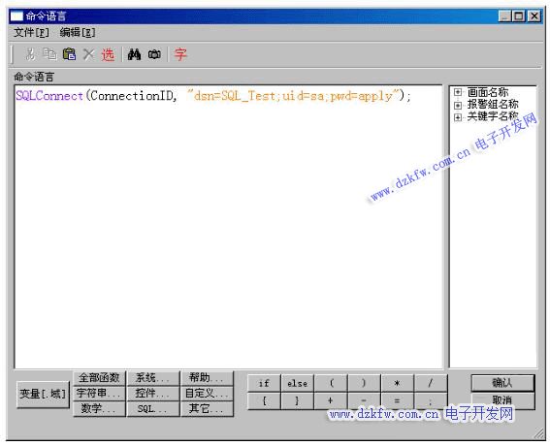
Task: Click the 取消 cancel button
Action: pyautogui.click(x=502, y=400)
